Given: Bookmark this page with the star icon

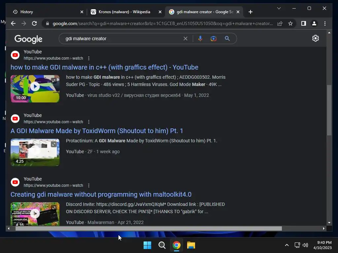Looking at the screenshot, I should (290, 23).
